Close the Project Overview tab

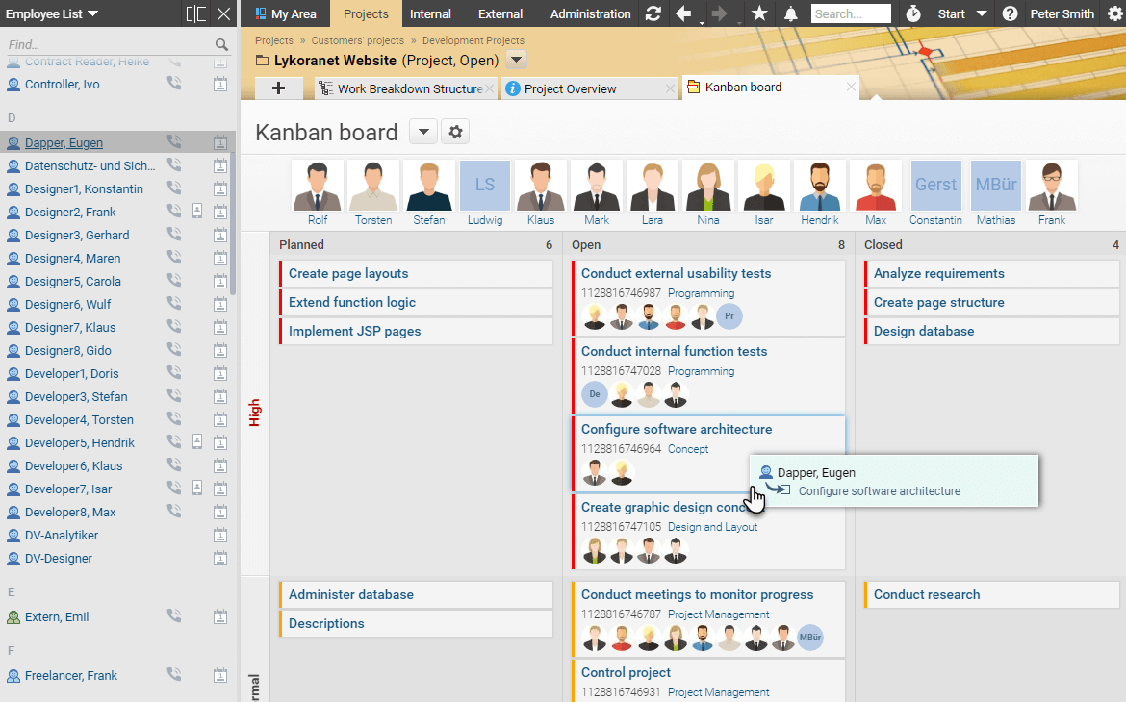click(670, 88)
